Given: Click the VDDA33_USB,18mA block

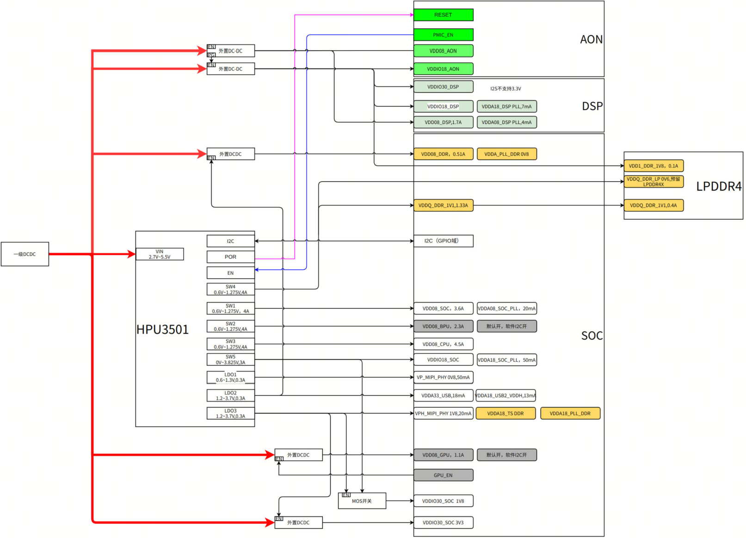Looking at the screenshot, I should (x=443, y=396).
